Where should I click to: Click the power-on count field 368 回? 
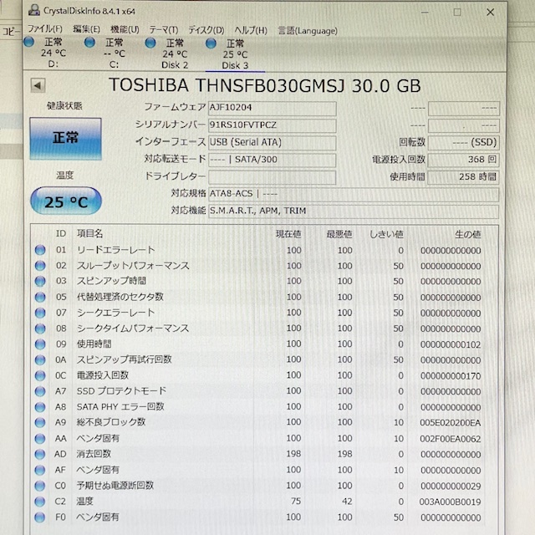[464, 160]
